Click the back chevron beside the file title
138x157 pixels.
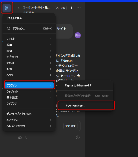(19, 8)
